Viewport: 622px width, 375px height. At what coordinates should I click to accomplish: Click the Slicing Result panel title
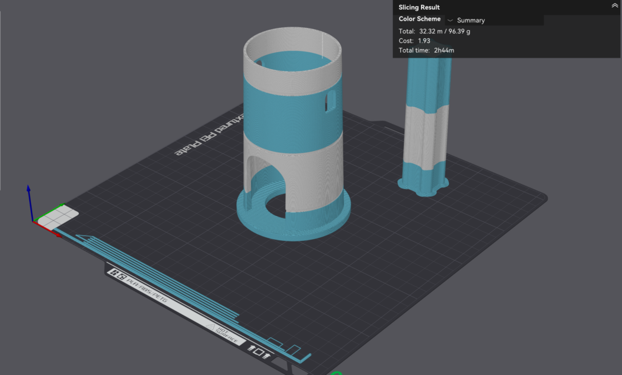coord(419,7)
